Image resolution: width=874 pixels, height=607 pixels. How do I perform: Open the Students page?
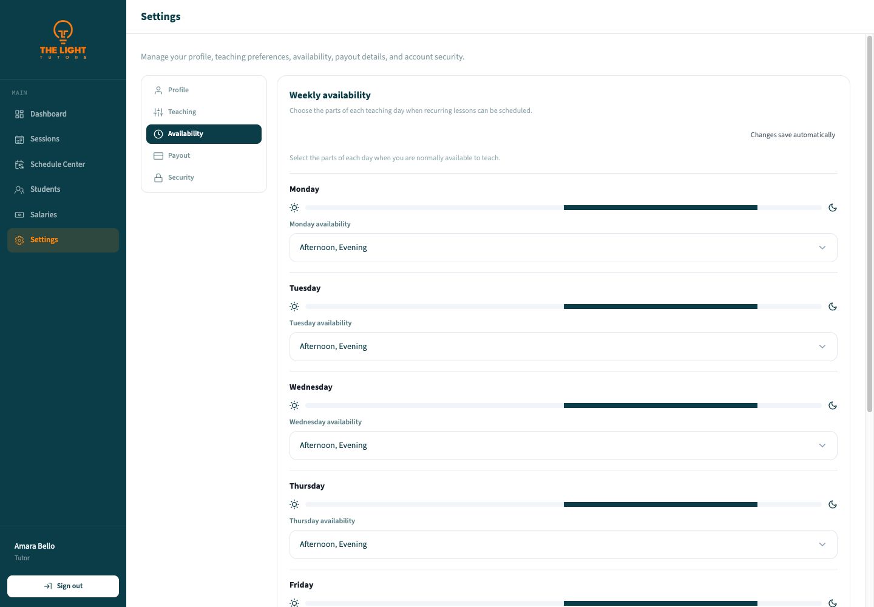point(63,189)
